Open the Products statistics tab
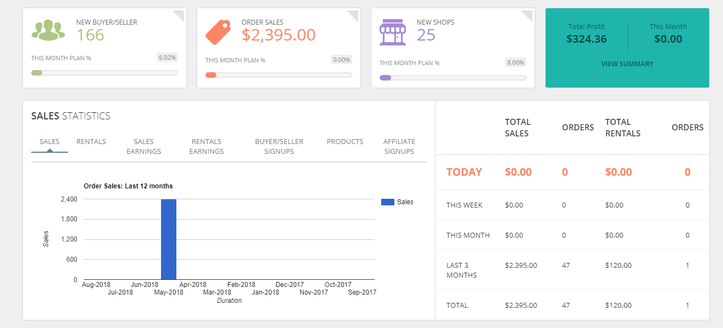723x328 pixels. click(345, 142)
